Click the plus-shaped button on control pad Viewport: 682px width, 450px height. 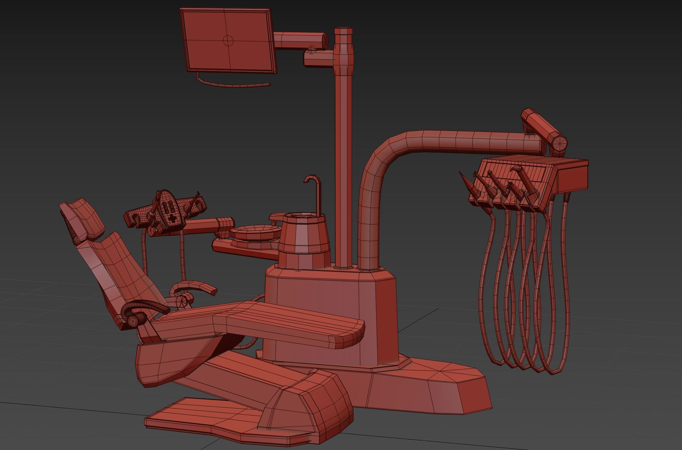tap(172, 218)
